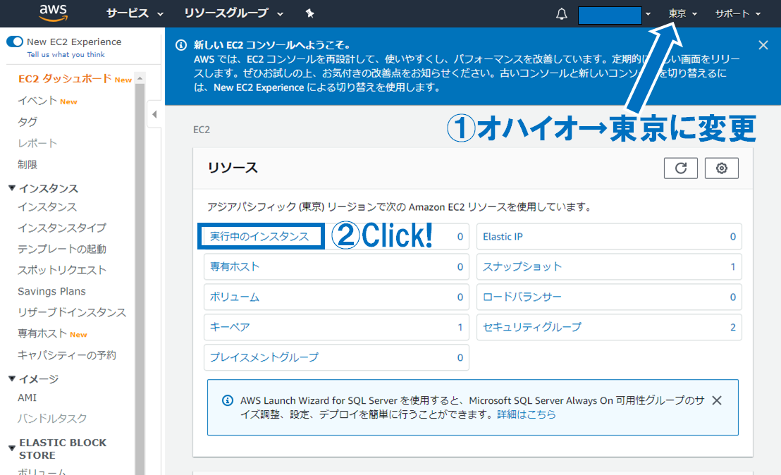The width and height of the screenshot is (781, 475).
Task: Click the セキュリティグループ resource link
Action: [x=532, y=327]
